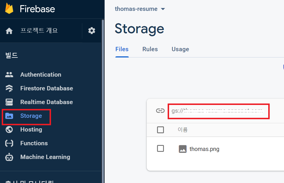Viewport: 284px width, 183px height.
Task: Open Firestore Database in the sidebar
Action: (46, 88)
